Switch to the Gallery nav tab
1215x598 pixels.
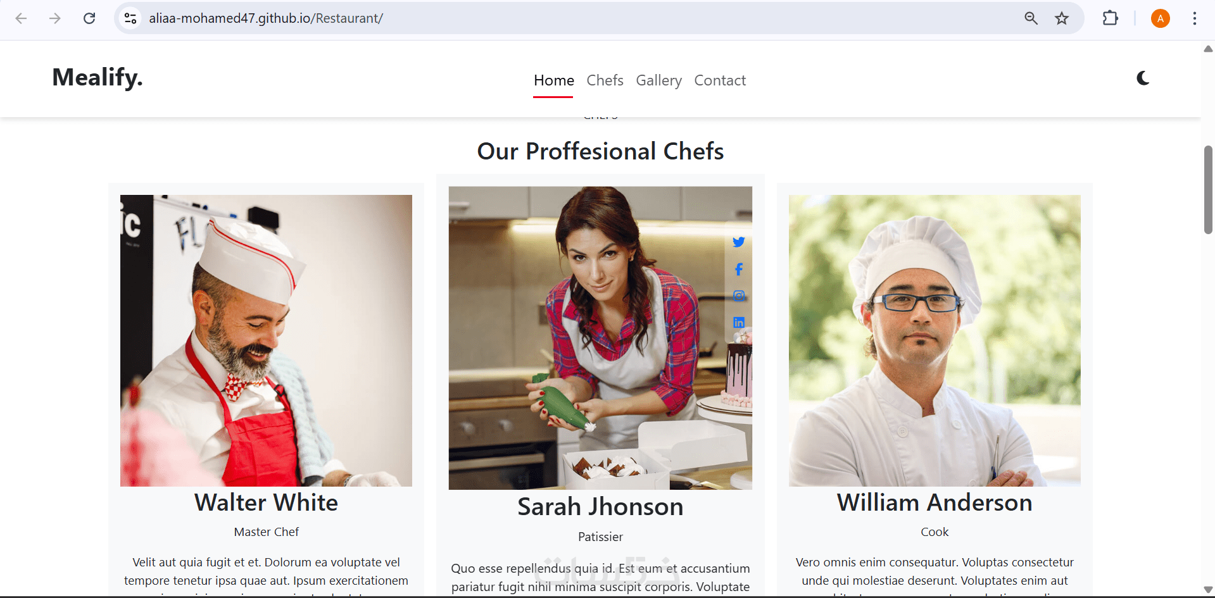pyautogui.click(x=658, y=80)
